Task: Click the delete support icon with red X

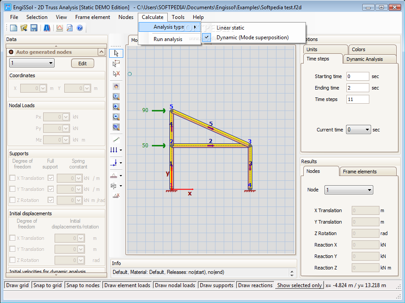Action: (x=116, y=196)
